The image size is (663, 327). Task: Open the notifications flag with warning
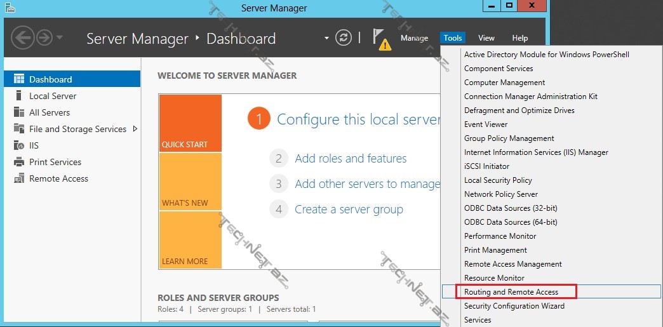[x=381, y=38]
